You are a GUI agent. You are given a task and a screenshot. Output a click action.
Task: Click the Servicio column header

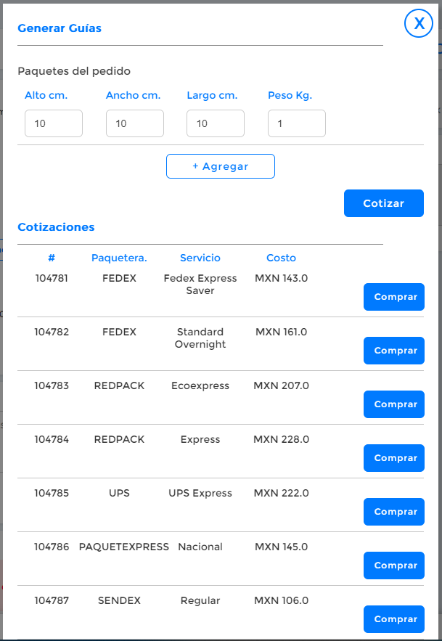(200, 258)
